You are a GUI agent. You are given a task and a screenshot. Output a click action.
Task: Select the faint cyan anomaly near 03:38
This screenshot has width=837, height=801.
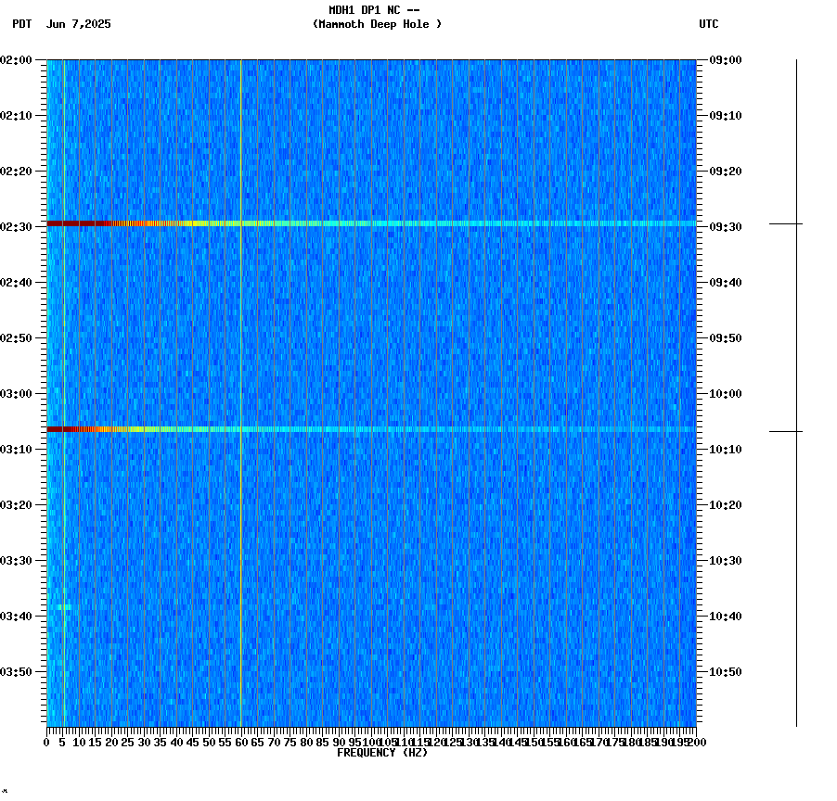(65, 607)
